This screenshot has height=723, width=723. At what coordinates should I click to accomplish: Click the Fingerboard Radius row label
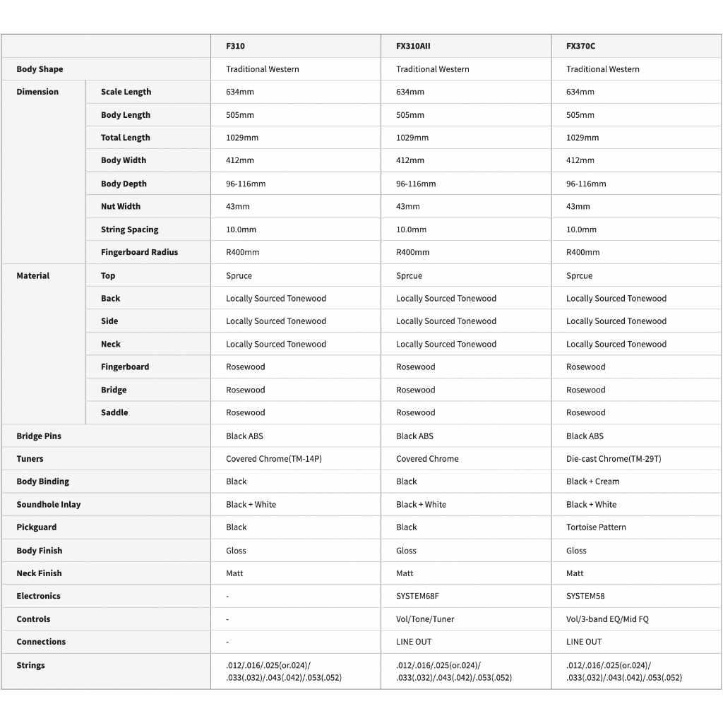139,252
